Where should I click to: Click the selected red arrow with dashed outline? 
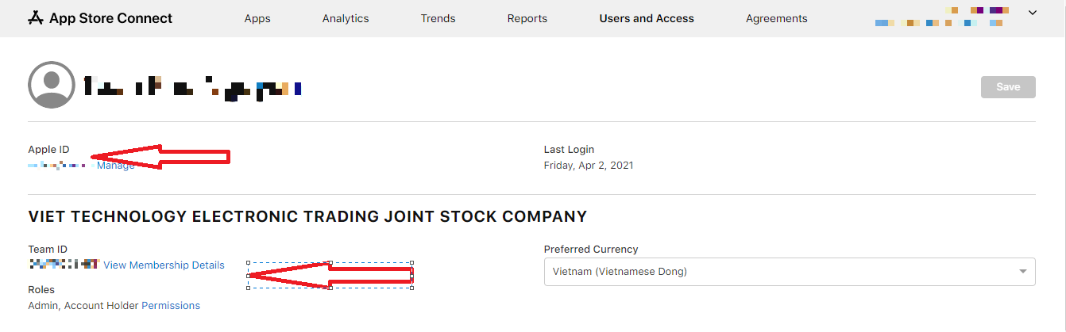pos(330,275)
